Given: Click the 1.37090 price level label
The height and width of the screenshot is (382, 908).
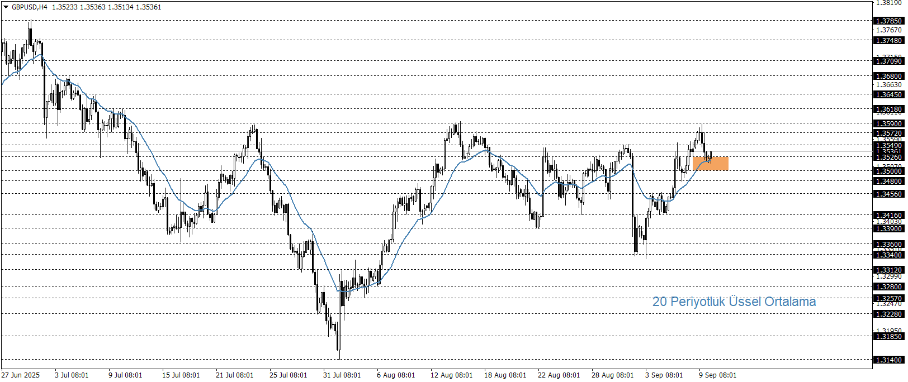Looking at the screenshot, I should coord(888,61).
